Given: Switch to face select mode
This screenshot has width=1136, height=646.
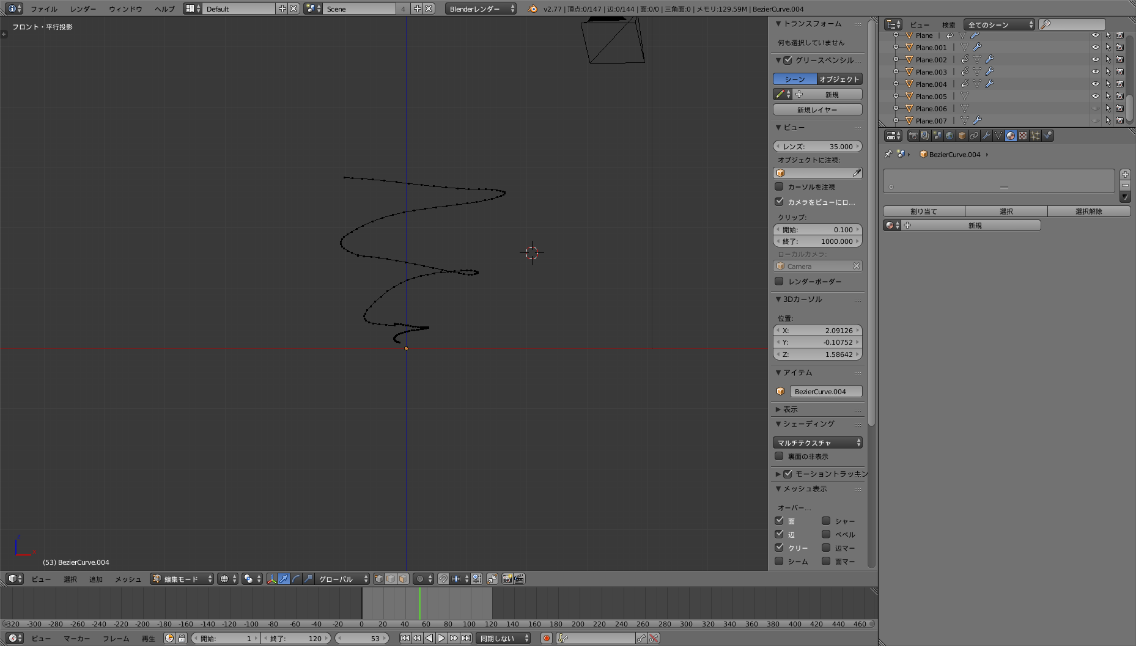Looking at the screenshot, I should point(404,579).
